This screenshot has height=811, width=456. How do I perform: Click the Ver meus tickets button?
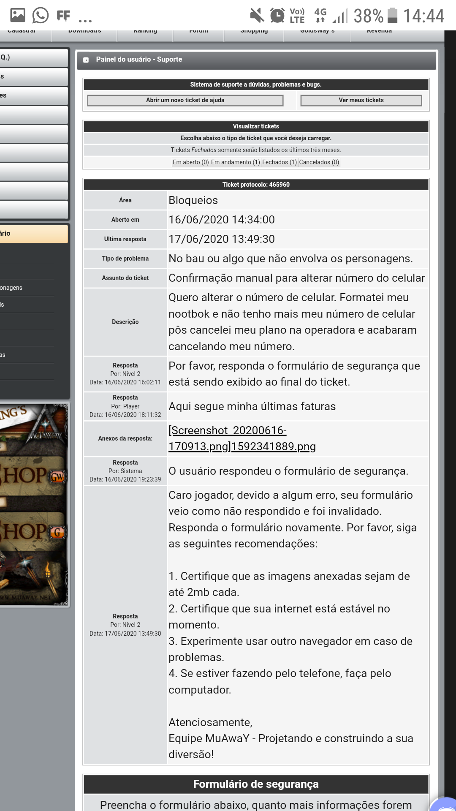pos(361,101)
